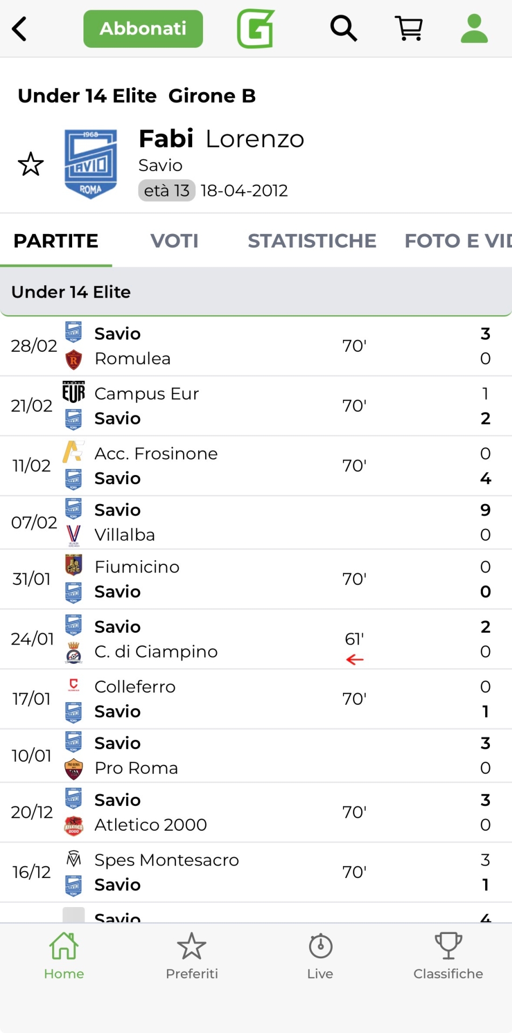Switch to the STATISTICHE tab
512x1033 pixels.
(312, 241)
